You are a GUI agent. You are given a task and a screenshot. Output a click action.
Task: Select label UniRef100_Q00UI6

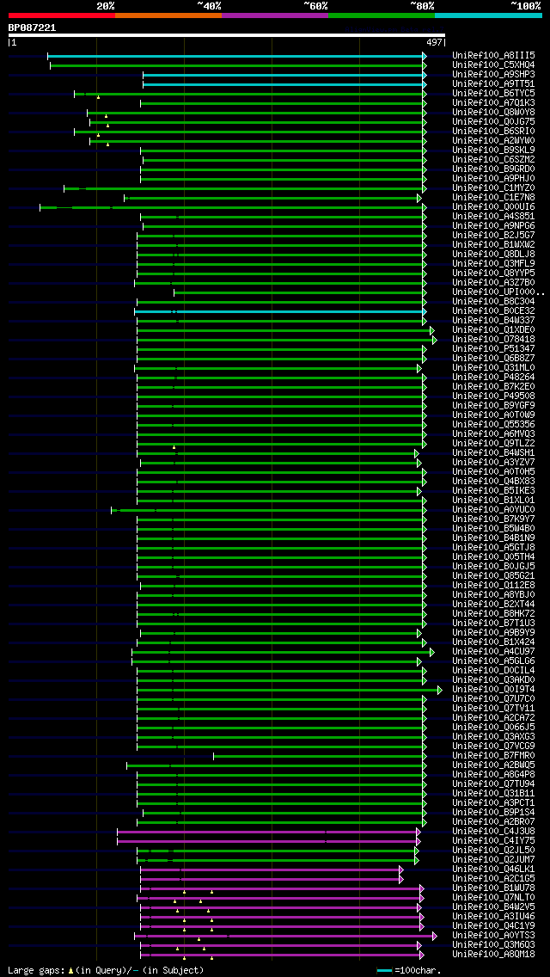click(493, 207)
